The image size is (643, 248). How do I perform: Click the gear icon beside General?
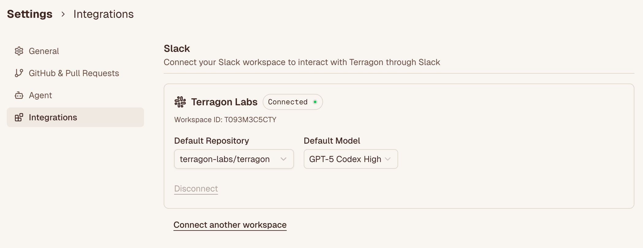19,51
